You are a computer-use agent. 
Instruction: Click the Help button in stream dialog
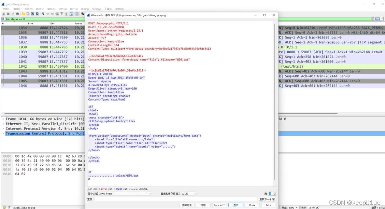268,205
